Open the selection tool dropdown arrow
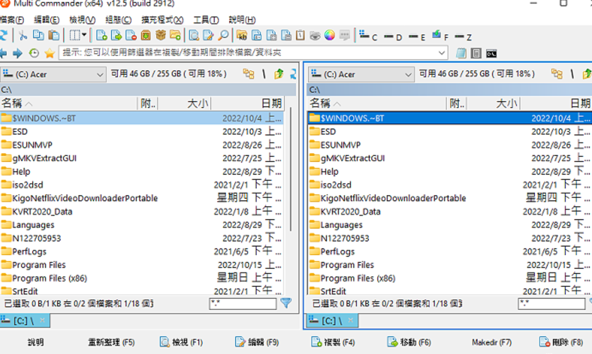This screenshot has width=592, height=354. (84, 35)
